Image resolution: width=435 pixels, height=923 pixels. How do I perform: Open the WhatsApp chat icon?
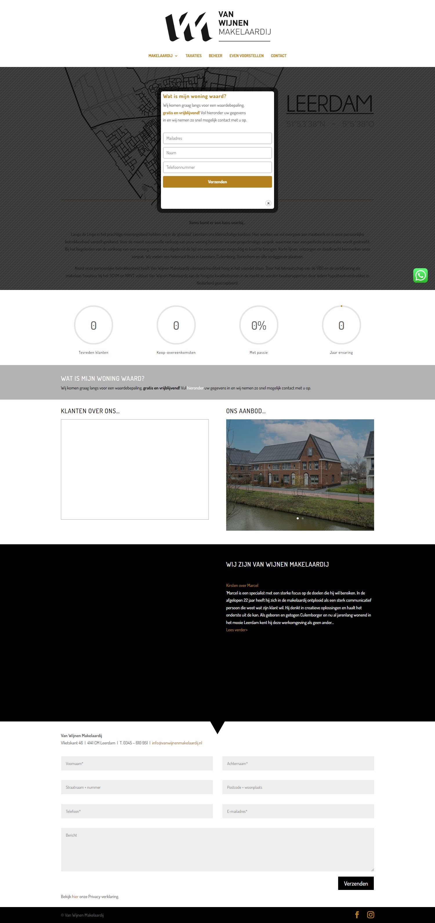pos(420,275)
